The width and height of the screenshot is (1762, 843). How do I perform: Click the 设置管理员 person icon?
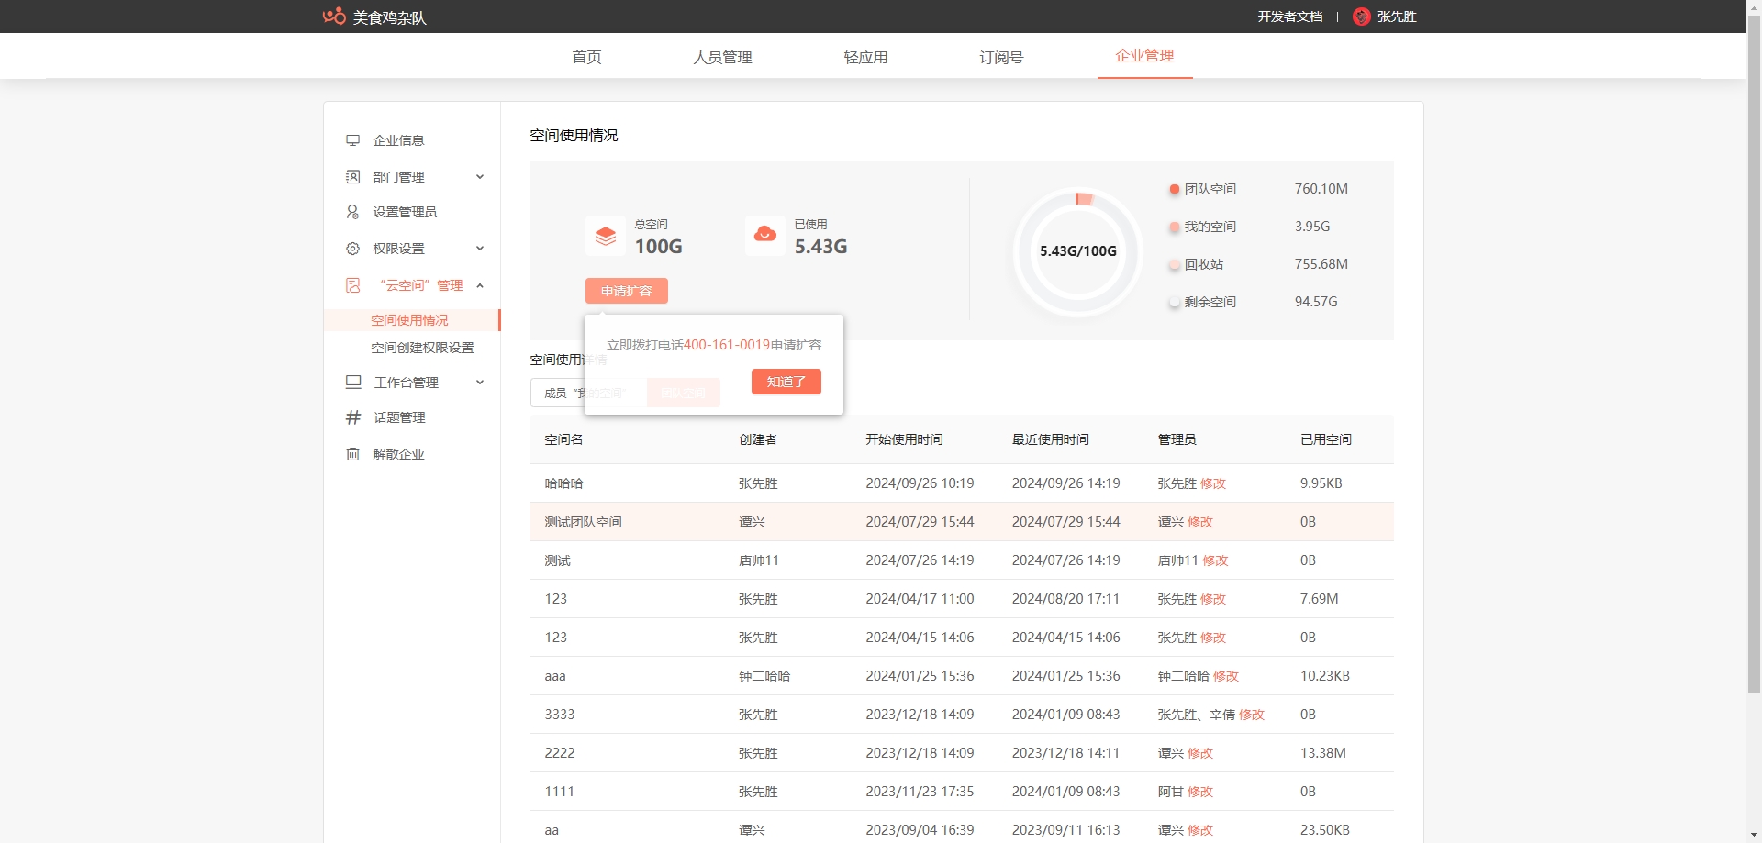[x=352, y=212]
